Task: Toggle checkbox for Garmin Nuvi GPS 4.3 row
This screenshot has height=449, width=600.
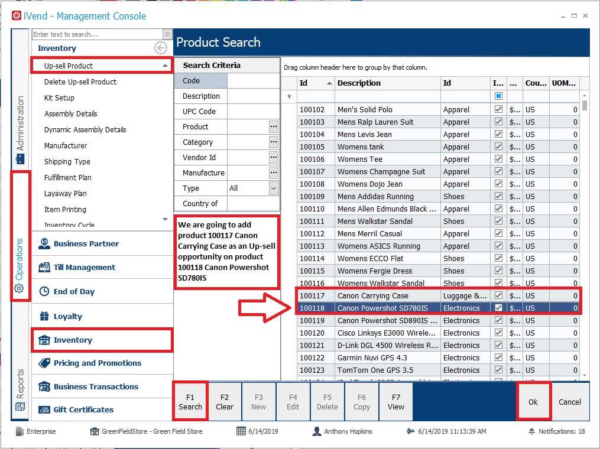Action: coord(498,357)
